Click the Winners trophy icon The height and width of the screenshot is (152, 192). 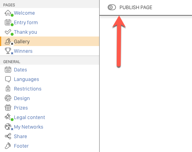click(x=8, y=51)
